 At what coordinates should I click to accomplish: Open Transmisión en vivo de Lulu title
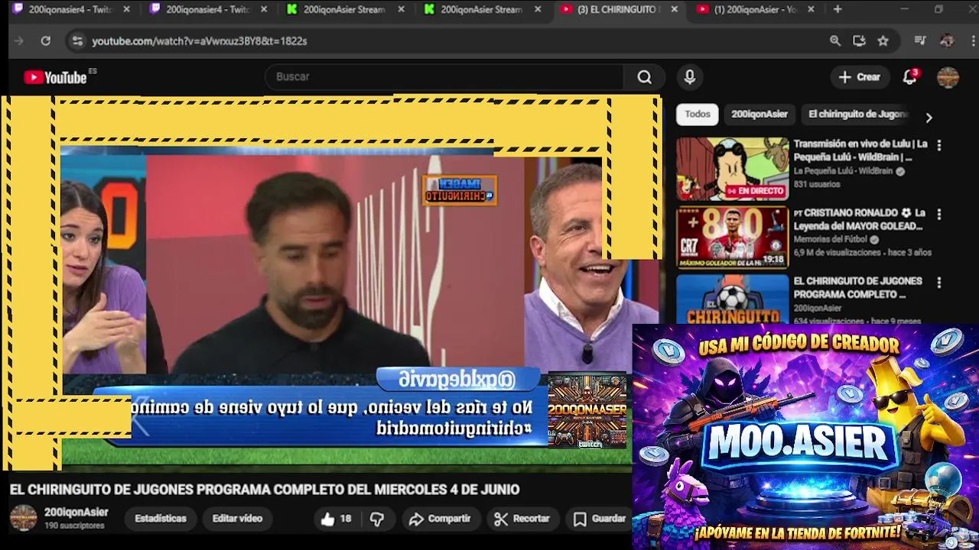coord(860,150)
